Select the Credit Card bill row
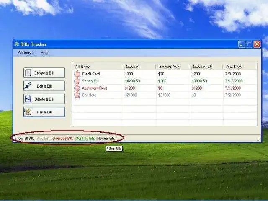The image size is (268, 201). point(165,74)
